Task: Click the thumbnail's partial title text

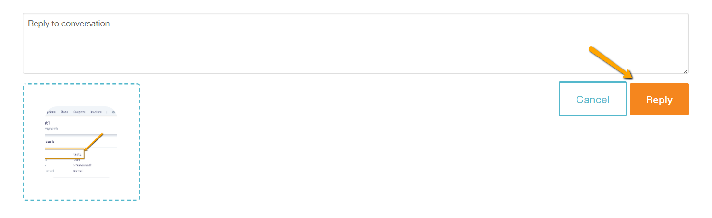Action: [48, 123]
